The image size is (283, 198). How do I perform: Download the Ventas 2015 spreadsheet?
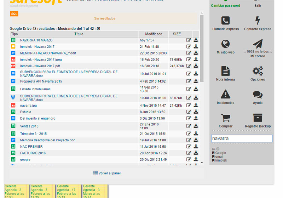coord(196,126)
